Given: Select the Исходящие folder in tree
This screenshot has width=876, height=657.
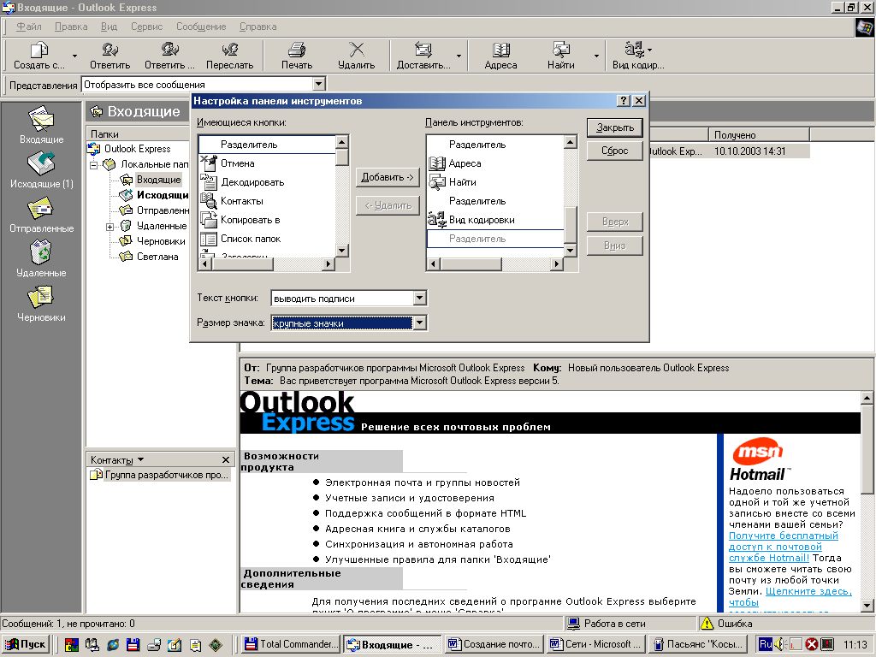Looking at the screenshot, I should (x=162, y=195).
